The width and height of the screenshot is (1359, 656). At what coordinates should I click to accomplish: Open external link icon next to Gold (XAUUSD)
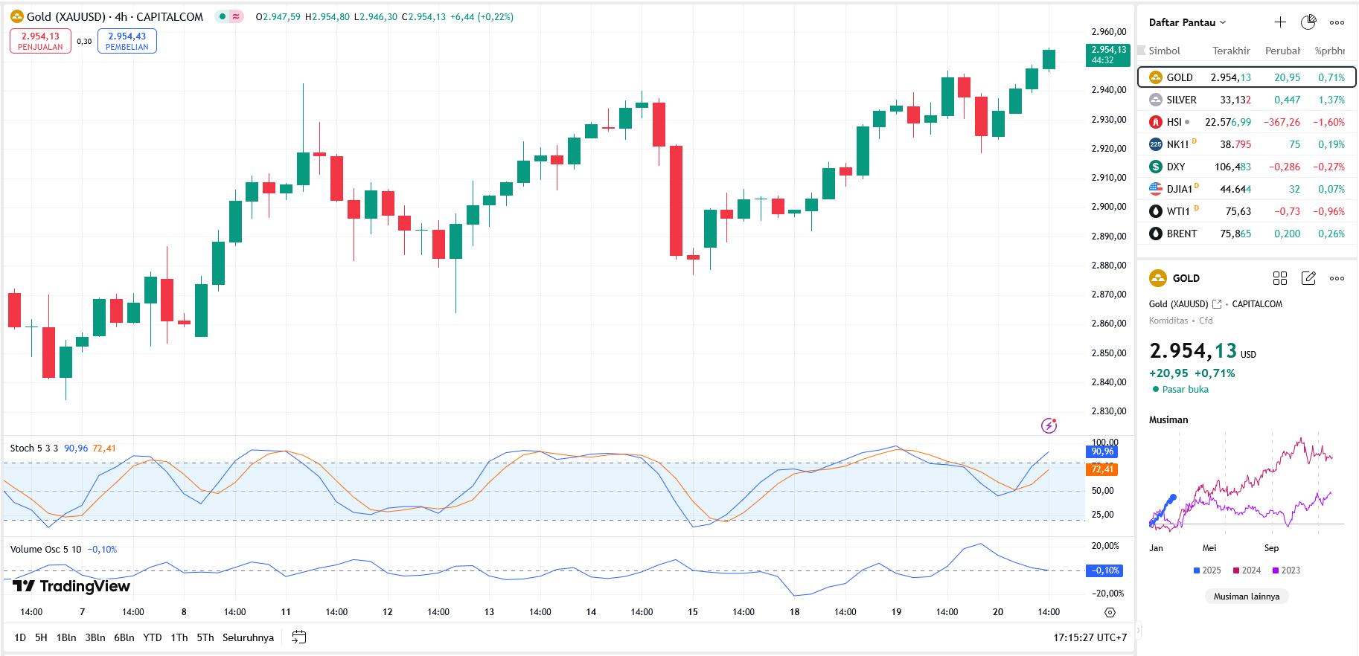coord(1217,304)
